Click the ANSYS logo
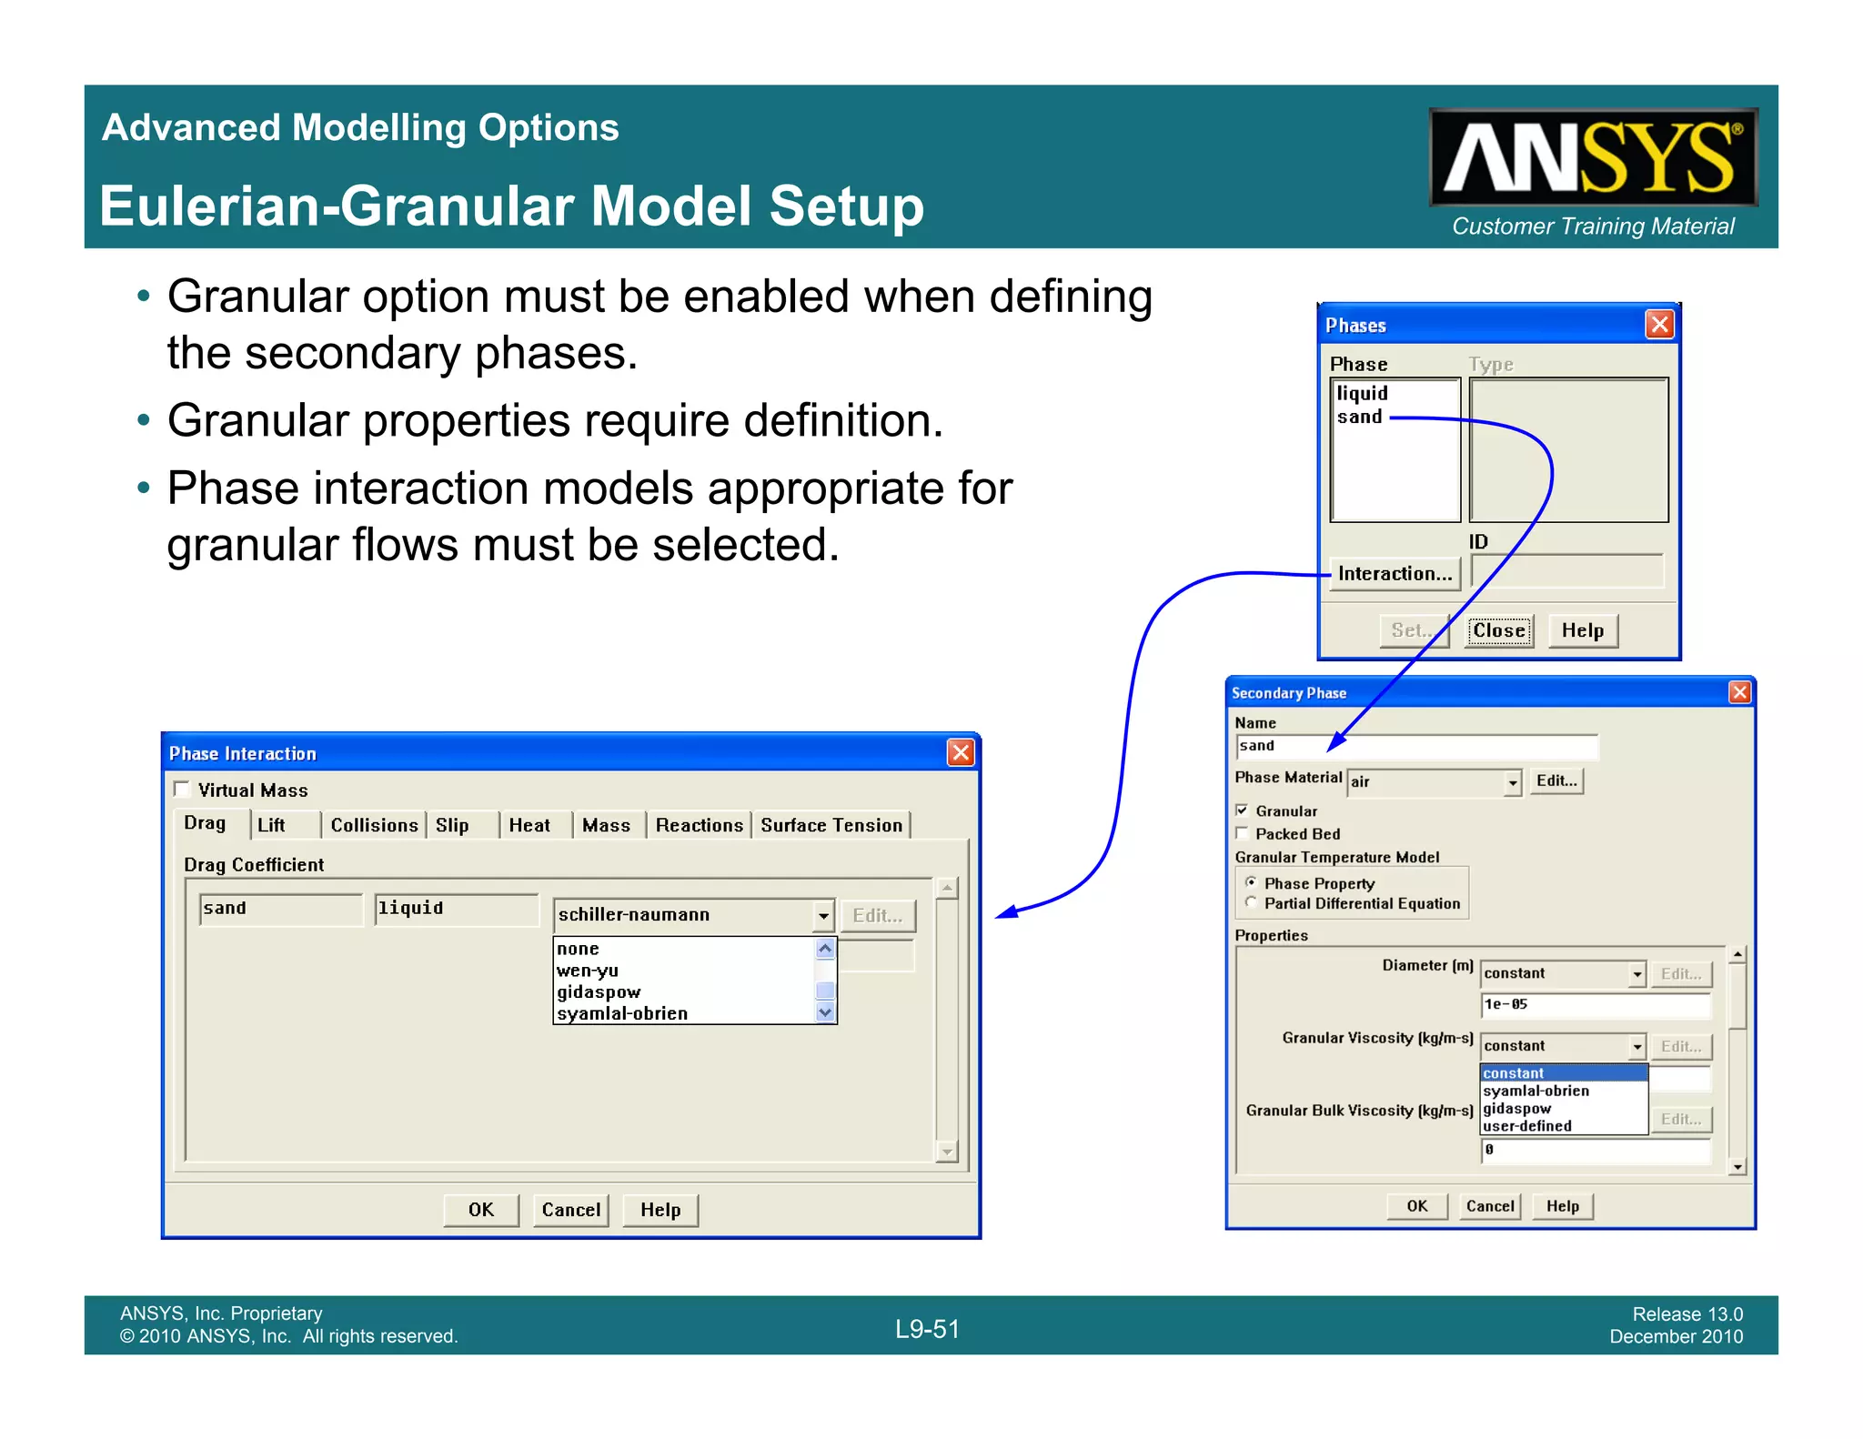The height and width of the screenshot is (1439, 1863). 1593,157
